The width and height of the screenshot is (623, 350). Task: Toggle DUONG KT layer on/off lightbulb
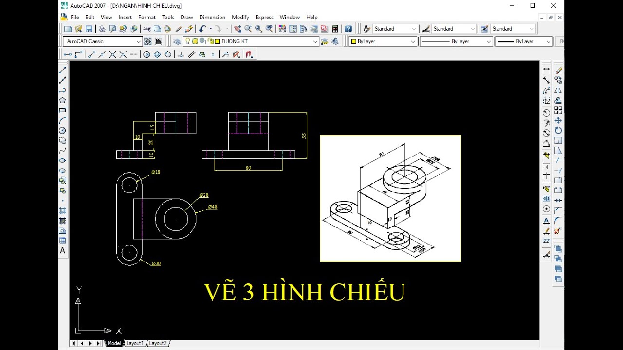pyautogui.click(x=188, y=42)
